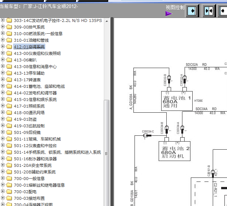Image resolution: width=227 pixels, height=206 pixels.
Task: Open 700-01熔断丝和继电器信息 entry
Action: 39,185
